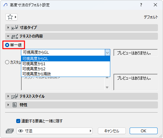Choose 可視高度から2 in the list
163x138 pixels.
click(x=66, y=69)
